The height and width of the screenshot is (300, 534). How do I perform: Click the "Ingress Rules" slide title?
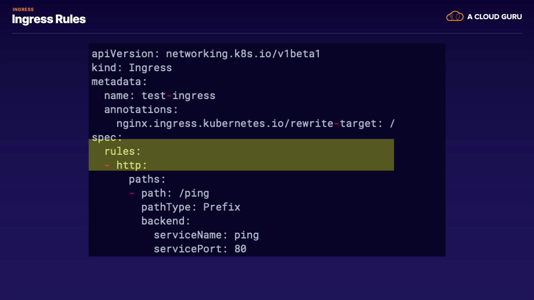49,19
